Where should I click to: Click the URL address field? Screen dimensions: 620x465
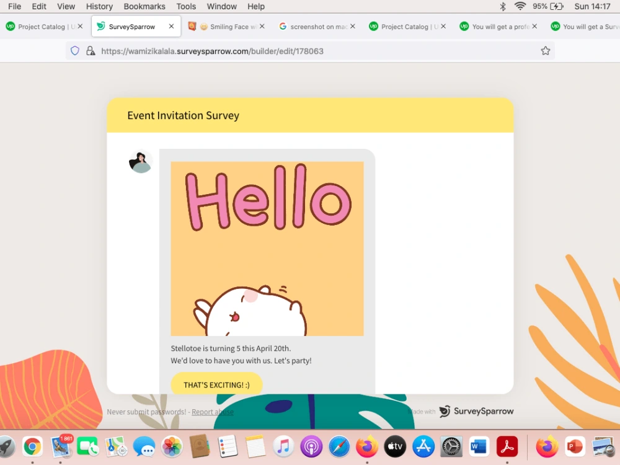pos(310,51)
